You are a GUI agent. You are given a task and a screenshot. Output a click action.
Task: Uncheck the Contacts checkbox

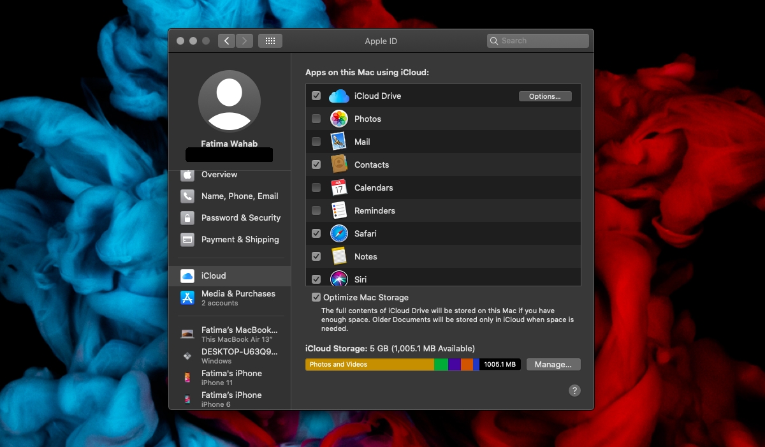click(316, 165)
